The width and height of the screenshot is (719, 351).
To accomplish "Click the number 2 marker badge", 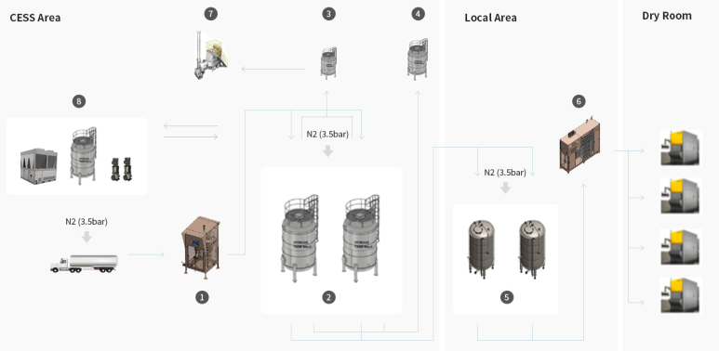I will pyautogui.click(x=328, y=297).
